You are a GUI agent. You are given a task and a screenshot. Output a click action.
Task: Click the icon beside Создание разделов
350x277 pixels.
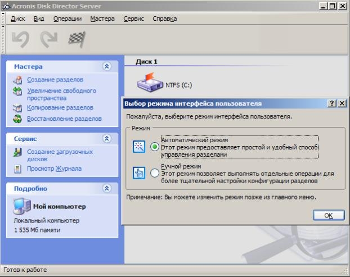[x=17, y=80]
